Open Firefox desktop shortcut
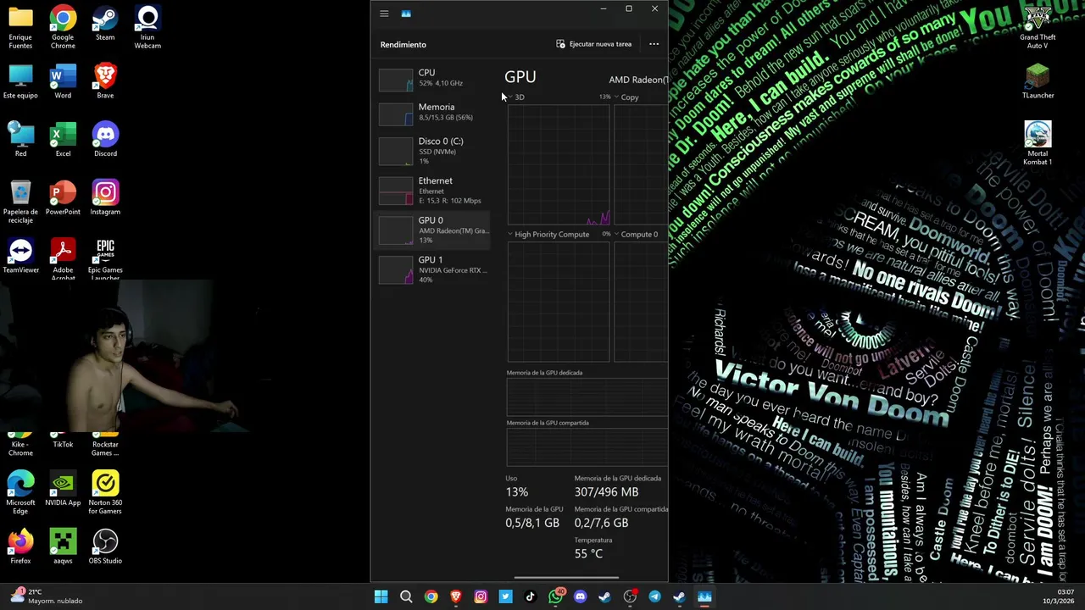The width and height of the screenshot is (1085, 610). coord(20,546)
